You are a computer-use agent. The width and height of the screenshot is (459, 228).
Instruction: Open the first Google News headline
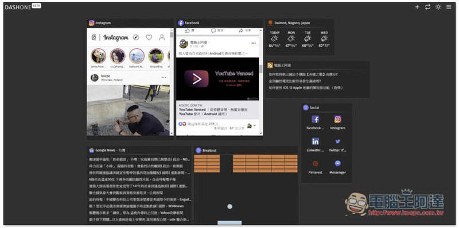140,159
